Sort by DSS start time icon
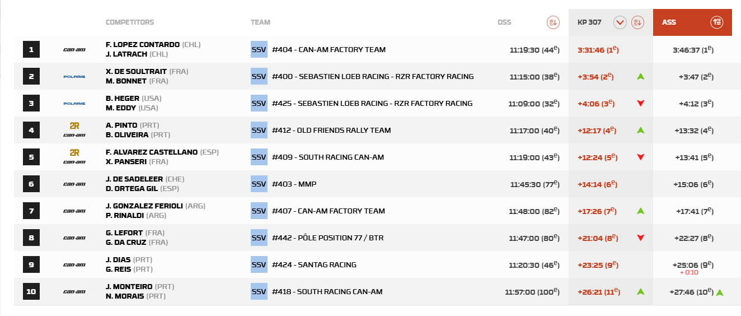Viewport: 741px width, 316px height. (x=553, y=22)
